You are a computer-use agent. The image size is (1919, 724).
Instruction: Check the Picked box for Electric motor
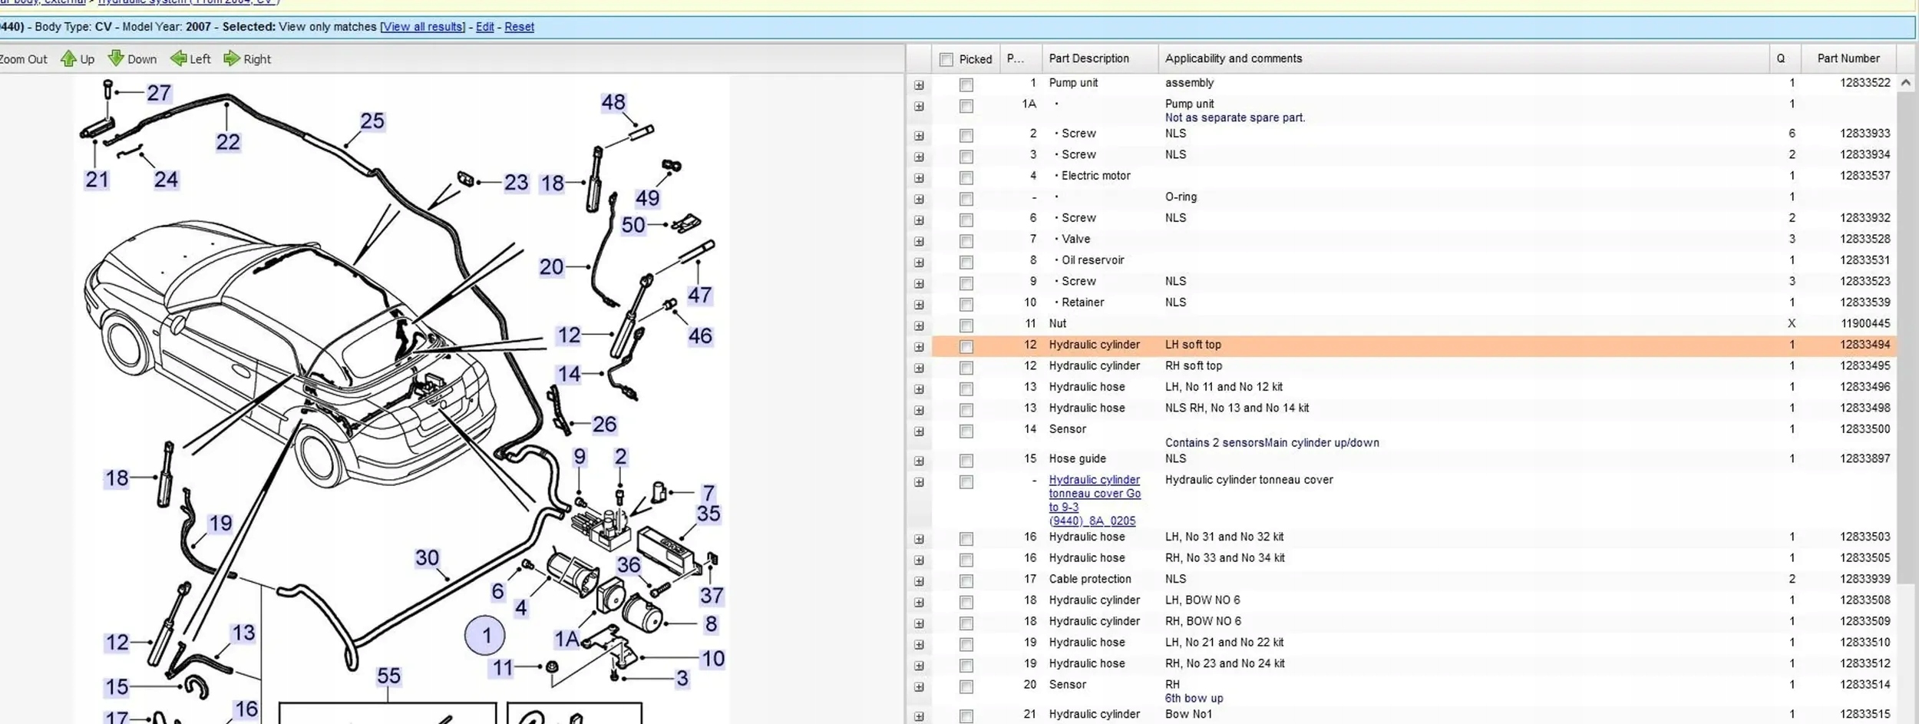tap(966, 178)
